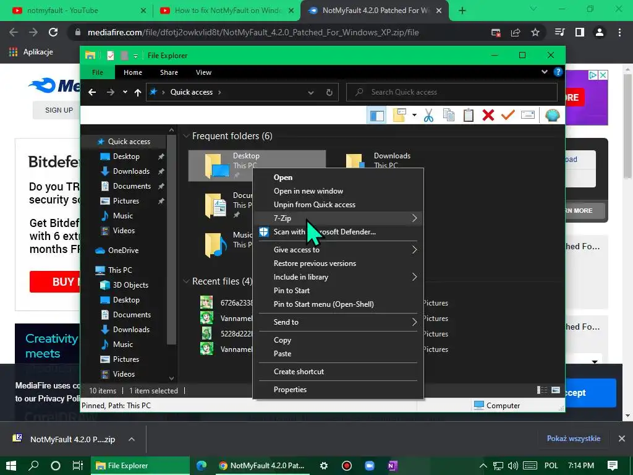Select 3D Objects in navigation pane
The width and height of the screenshot is (633, 475).
(130, 285)
